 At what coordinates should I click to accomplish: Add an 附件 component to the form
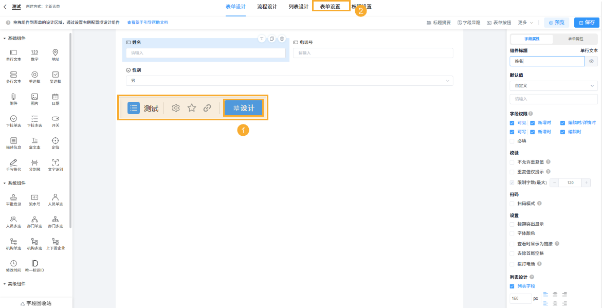13,99
